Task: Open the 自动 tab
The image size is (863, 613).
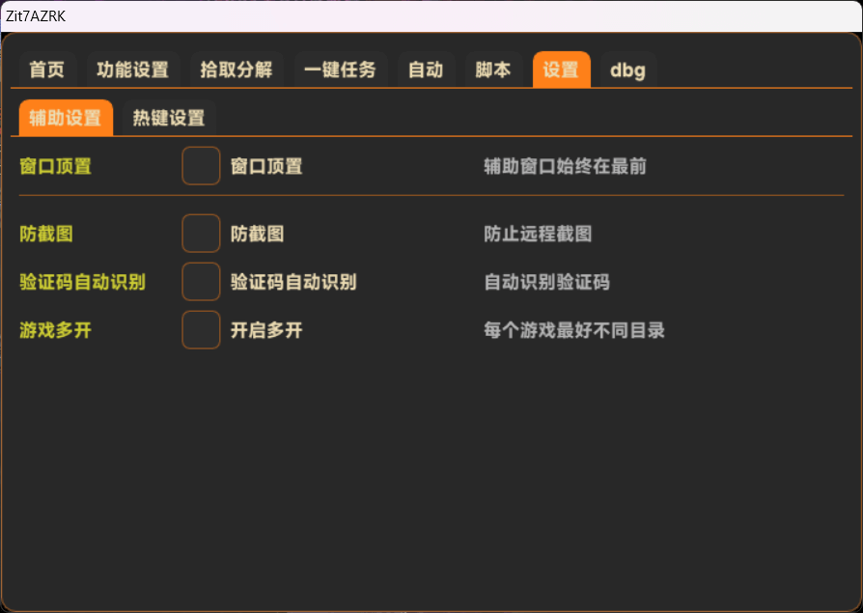Action: (426, 70)
